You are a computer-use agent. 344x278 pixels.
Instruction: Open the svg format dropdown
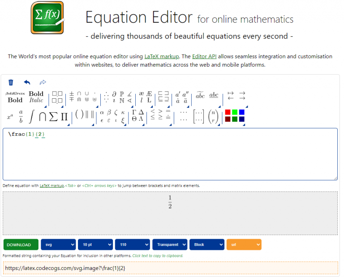[58, 245]
